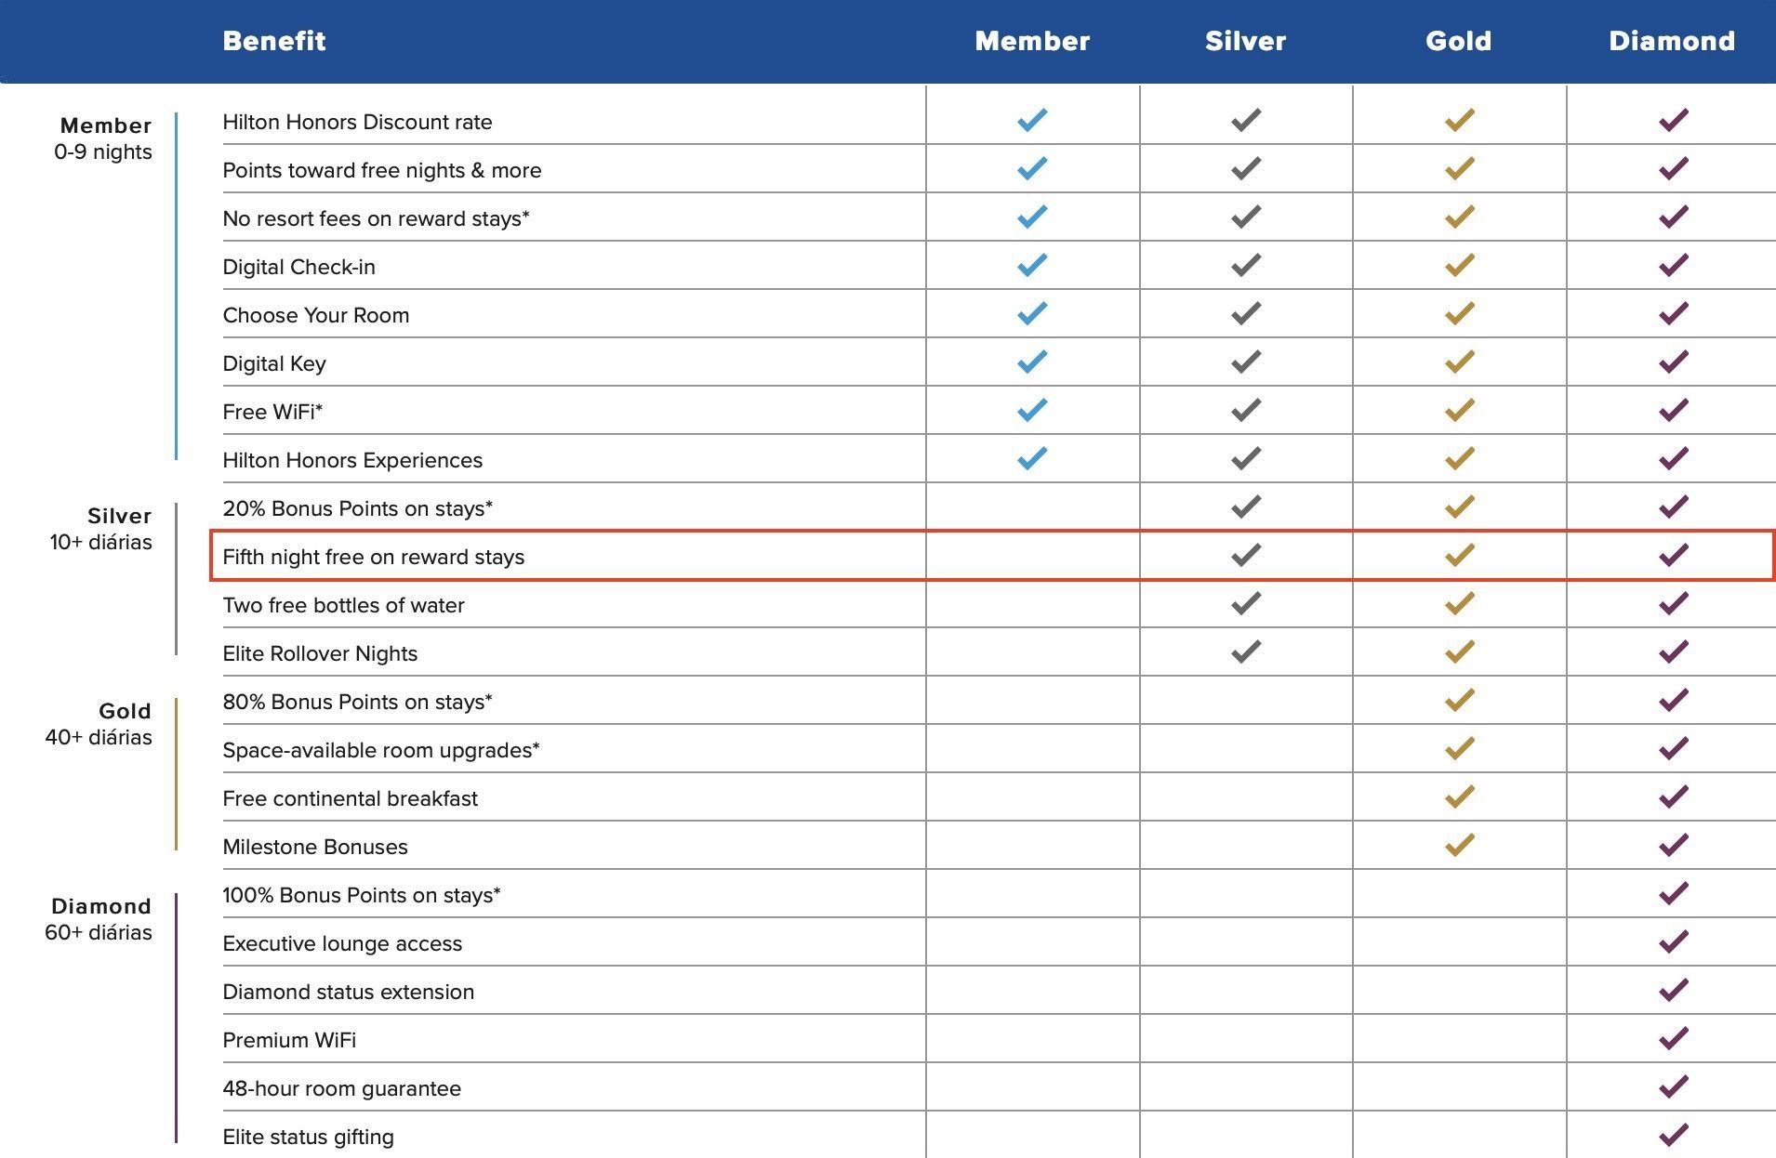Click Member checkmark for Hilton Honors Experiences
The image size is (1776, 1158).
(x=1032, y=458)
